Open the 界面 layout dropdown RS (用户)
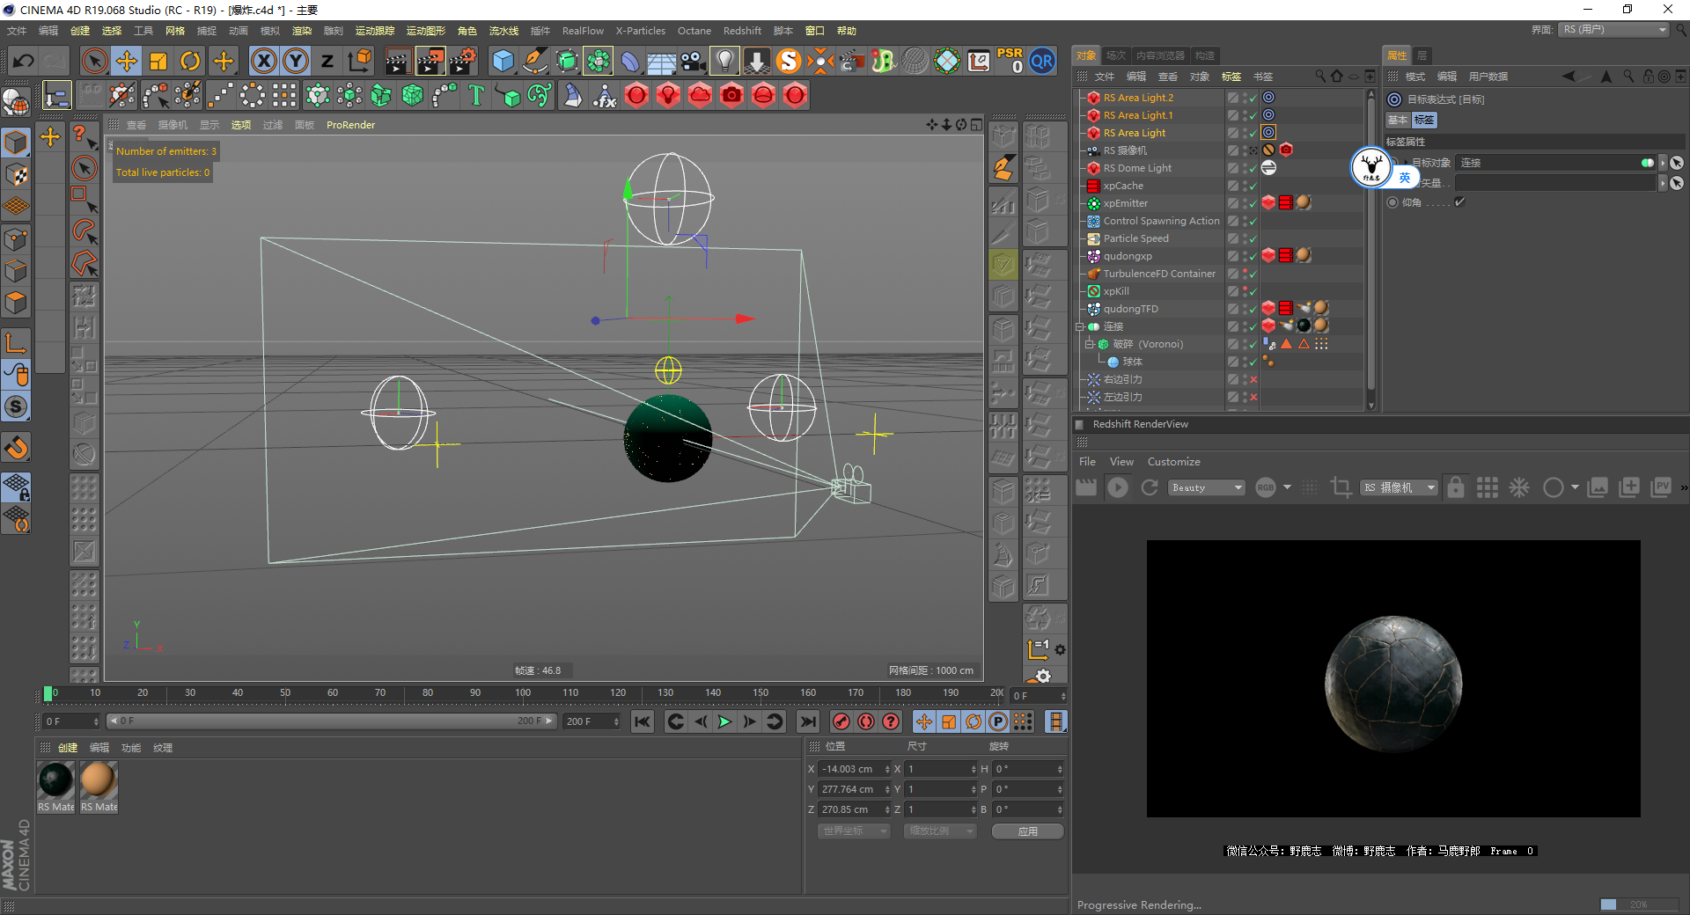 pos(1614,30)
